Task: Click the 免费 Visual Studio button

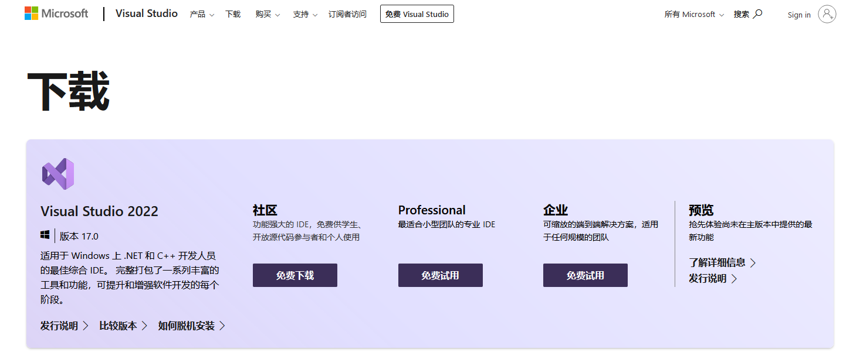Action: click(x=417, y=14)
